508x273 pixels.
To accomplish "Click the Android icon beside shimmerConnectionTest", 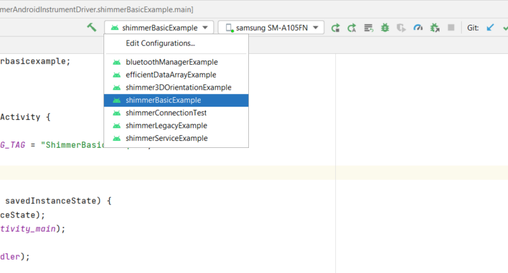I will tap(117, 113).
